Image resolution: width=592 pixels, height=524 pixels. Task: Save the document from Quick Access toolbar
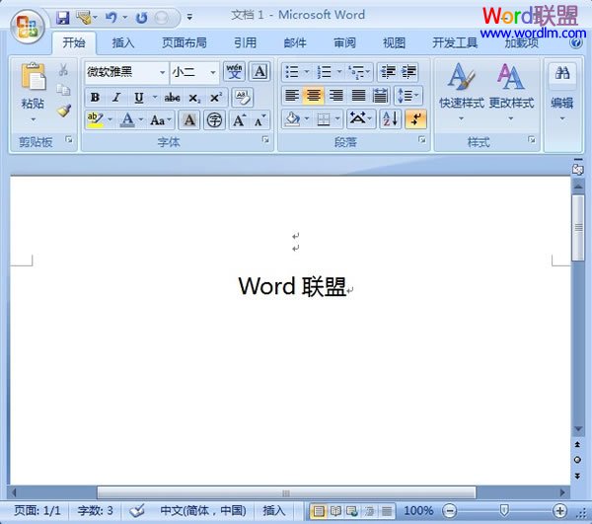[x=63, y=18]
